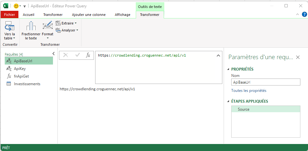Collapse the ribbon with the caret icon
The height and width of the screenshot is (151, 308).
click(x=298, y=14)
